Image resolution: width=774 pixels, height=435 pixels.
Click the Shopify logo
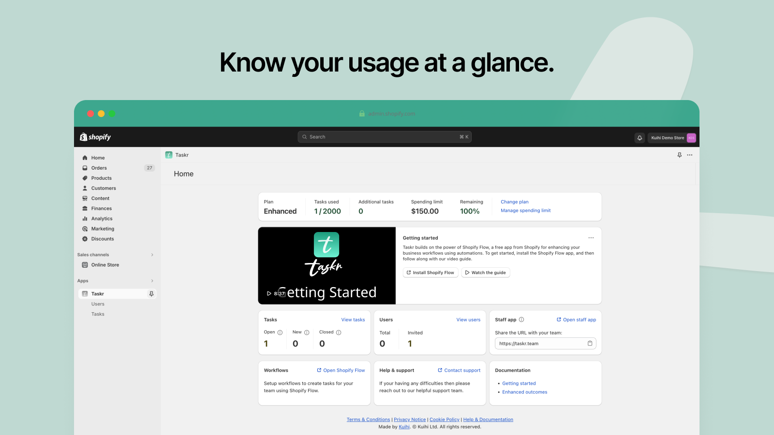95,137
